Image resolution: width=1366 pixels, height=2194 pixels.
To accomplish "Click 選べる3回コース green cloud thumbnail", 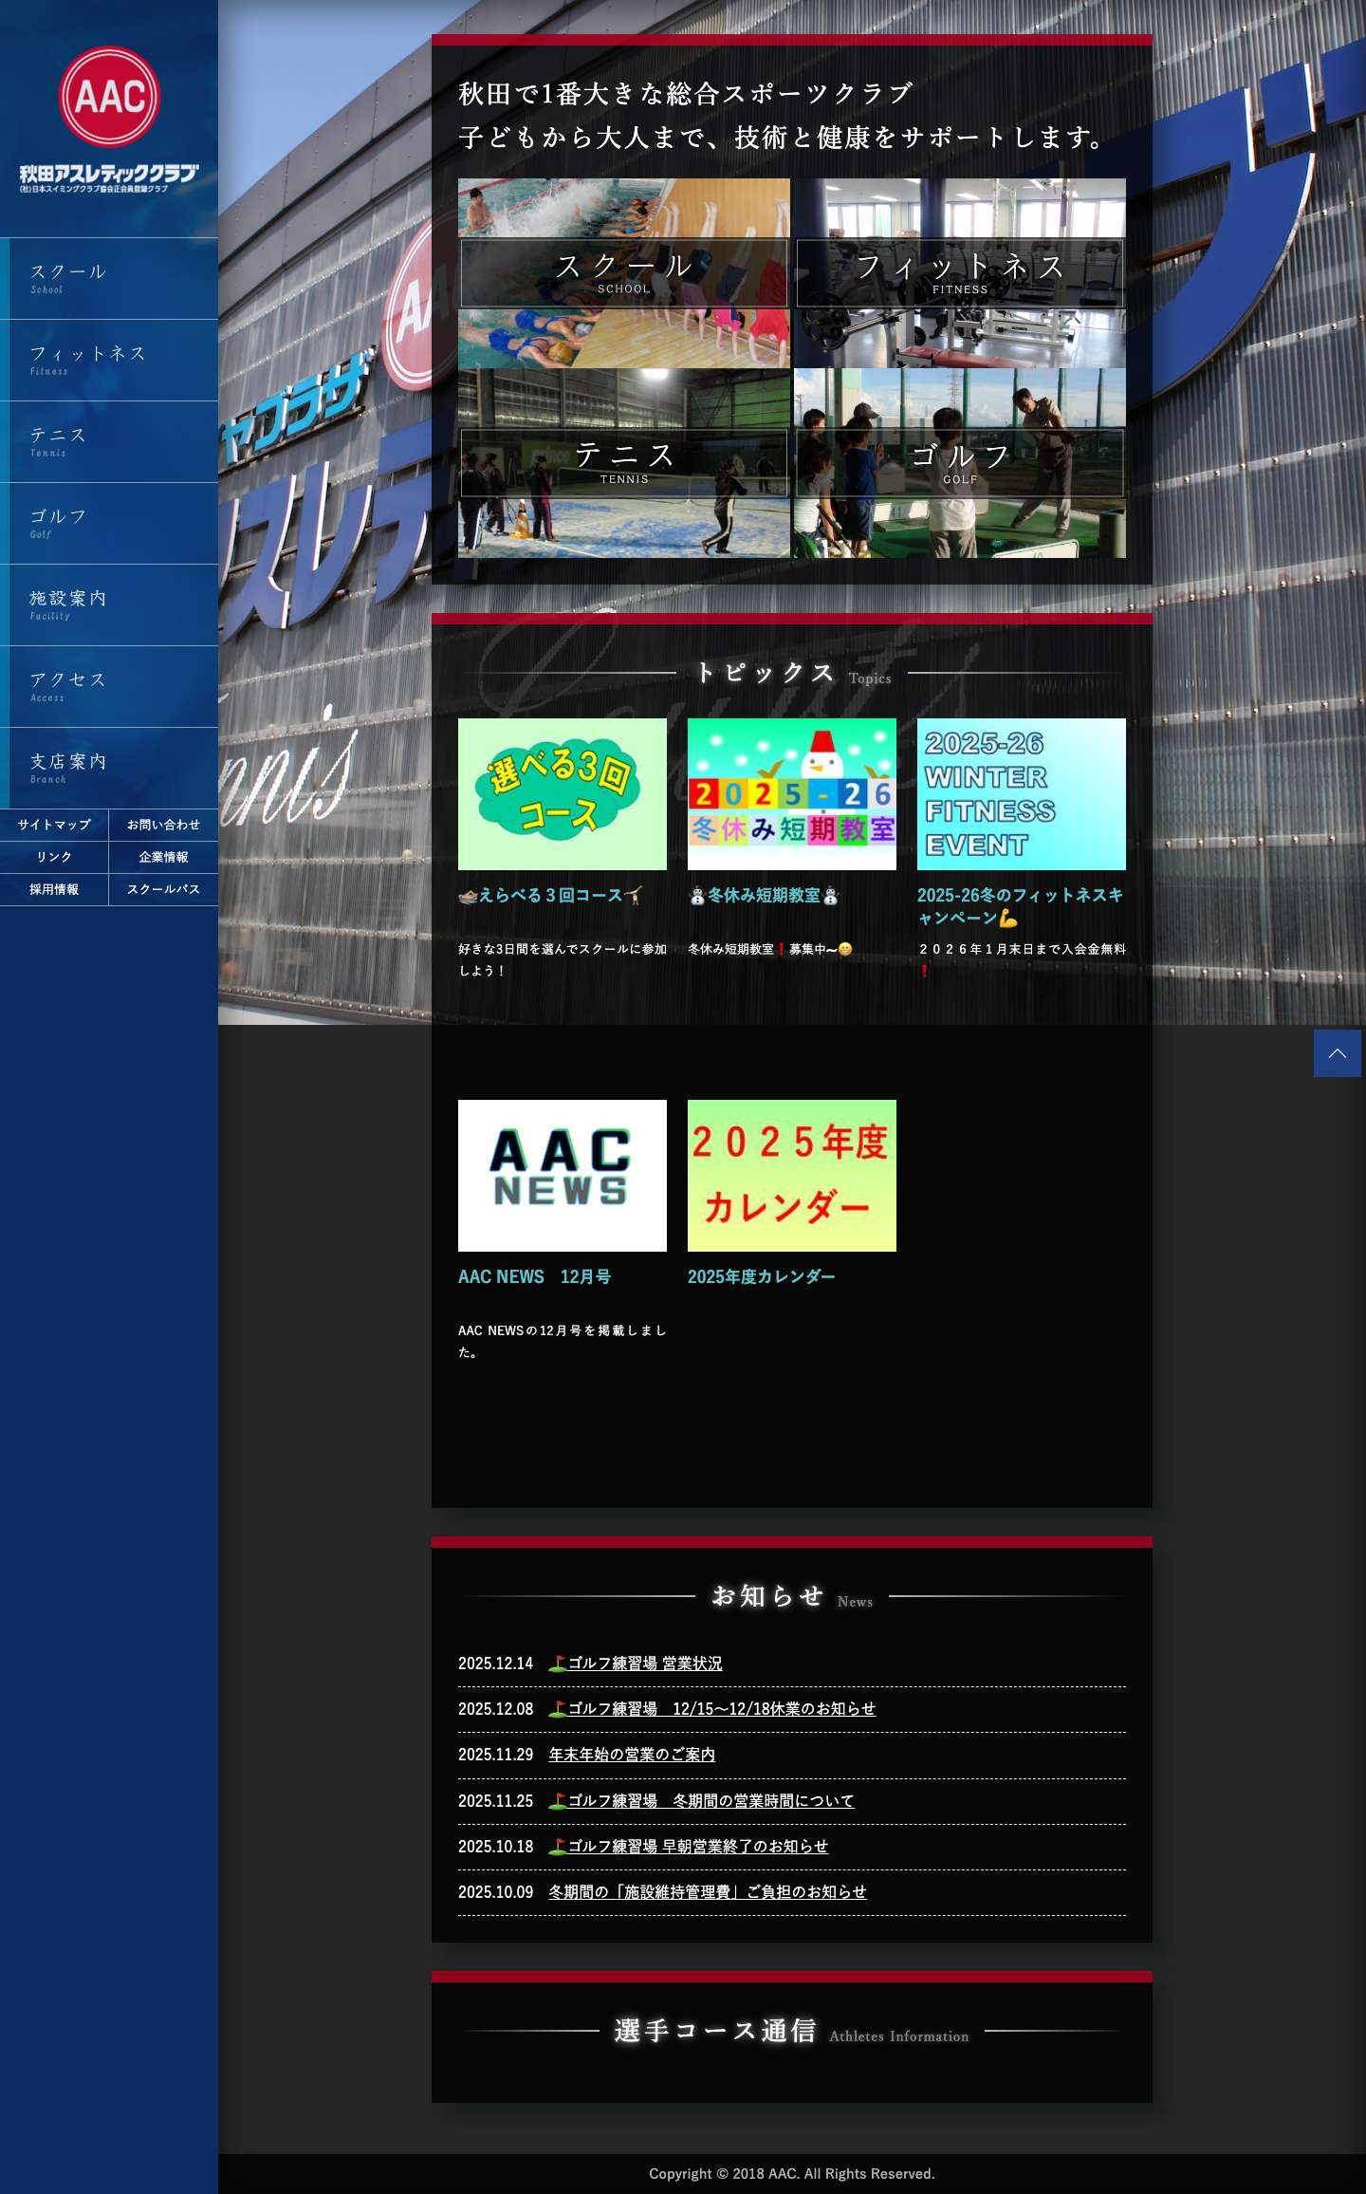I will point(563,794).
